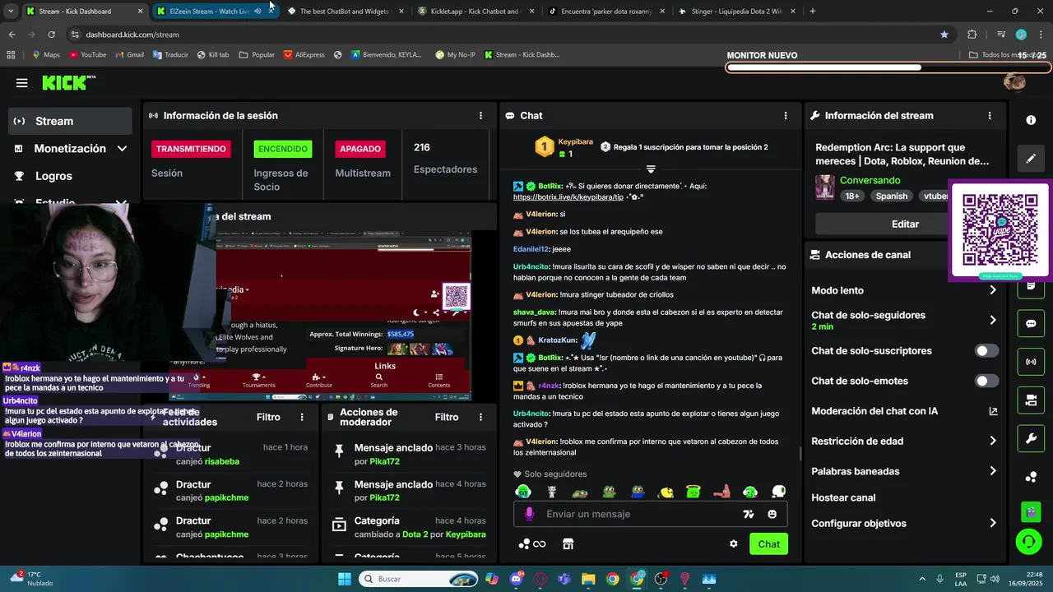This screenshot has width=1053, height=592.
Task: Open chat settings gear icon
Action: [x=733, y=543]
